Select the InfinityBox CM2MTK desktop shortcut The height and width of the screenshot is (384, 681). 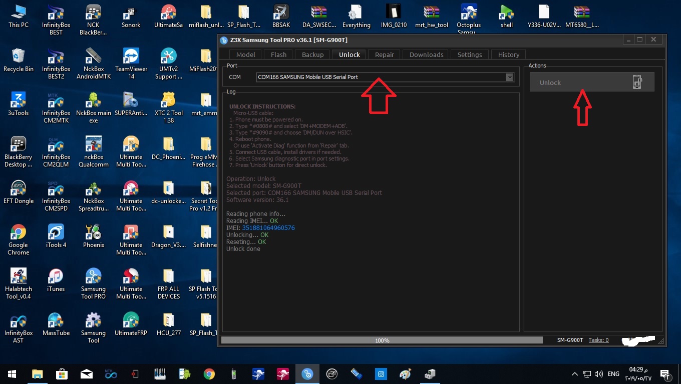pyautogui.click(x=56, y=108)
